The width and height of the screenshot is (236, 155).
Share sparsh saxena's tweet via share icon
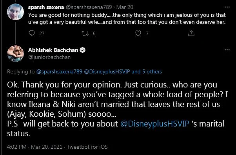tap(191, 33)
